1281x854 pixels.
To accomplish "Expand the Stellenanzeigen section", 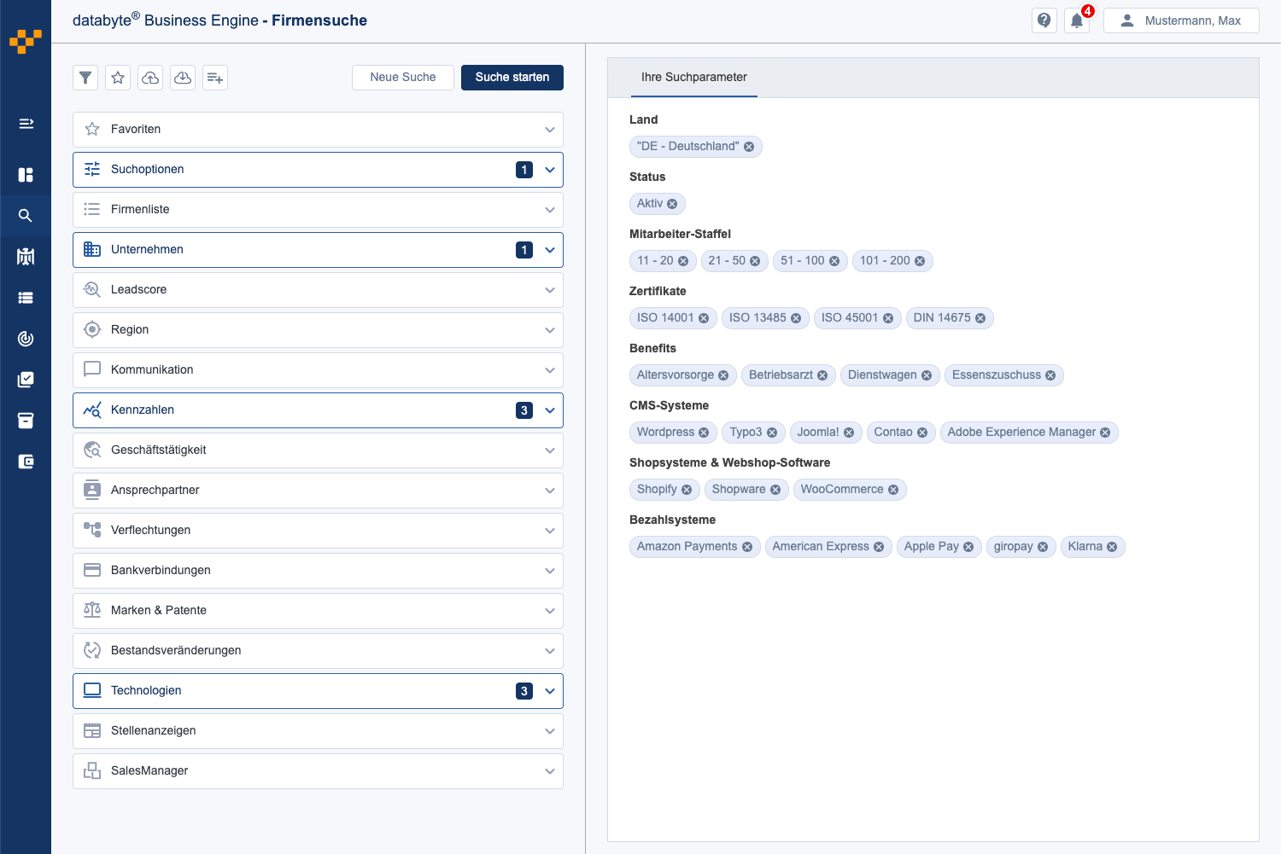I will pyautogui.click(x=318, y=731).
